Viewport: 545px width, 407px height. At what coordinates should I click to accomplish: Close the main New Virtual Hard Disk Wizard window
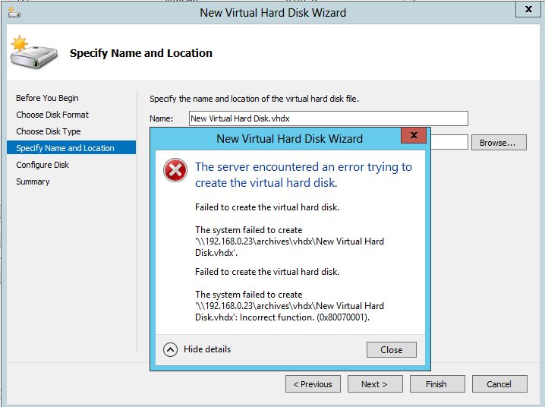(528, 9)
